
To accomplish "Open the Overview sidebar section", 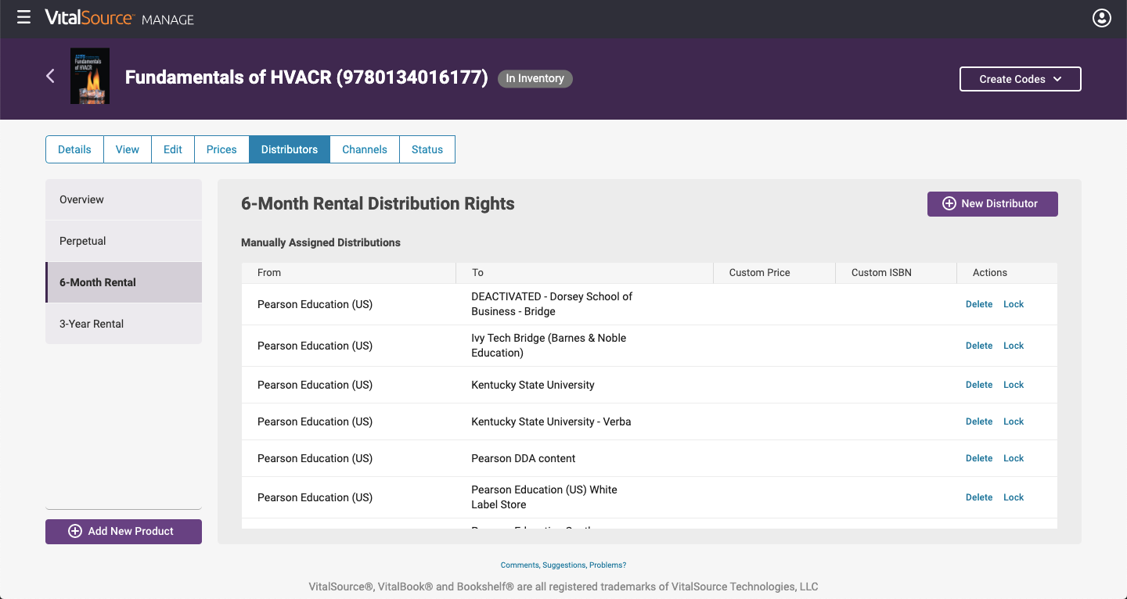I will [x=124, y=199].
